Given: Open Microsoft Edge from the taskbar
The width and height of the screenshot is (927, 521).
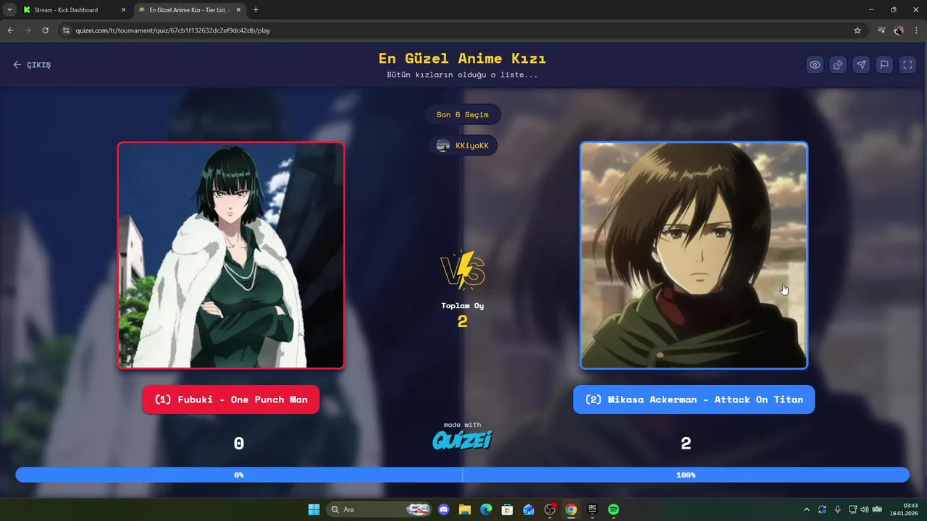Looking at the screenshot, I should coord(486,509).
